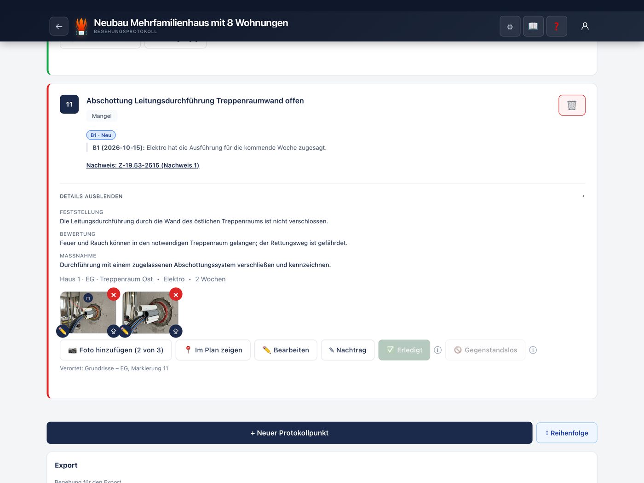Click the 'Export' section heading
The image size is (644, 483).
pos(66,465)
